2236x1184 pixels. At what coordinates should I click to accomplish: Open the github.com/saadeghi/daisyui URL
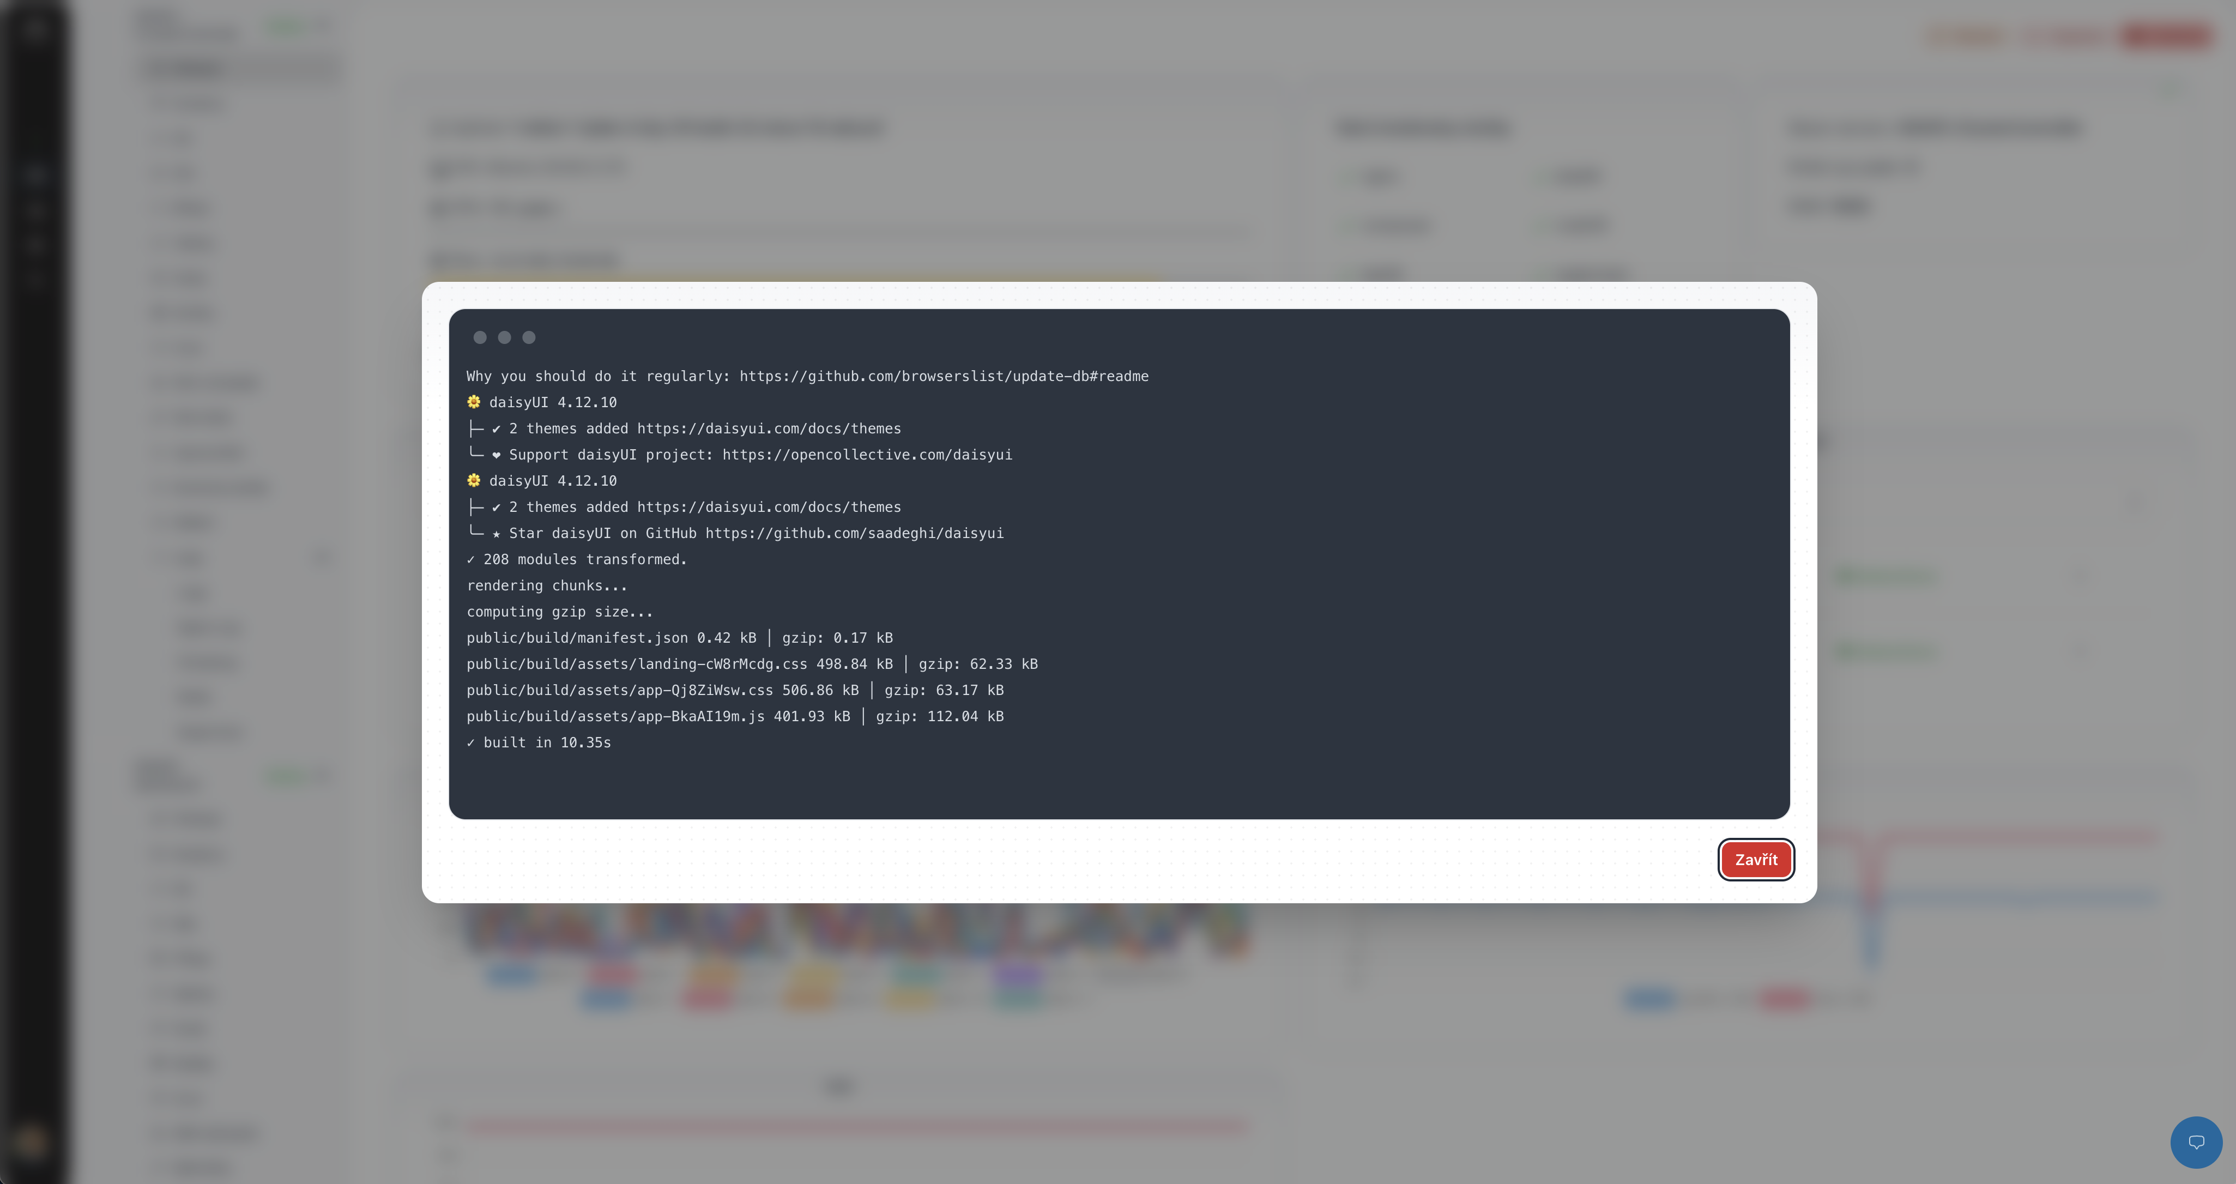tap(854, 533)
